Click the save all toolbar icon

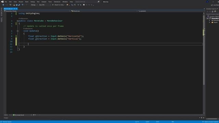pyautogui.click(x=19, y=5)
